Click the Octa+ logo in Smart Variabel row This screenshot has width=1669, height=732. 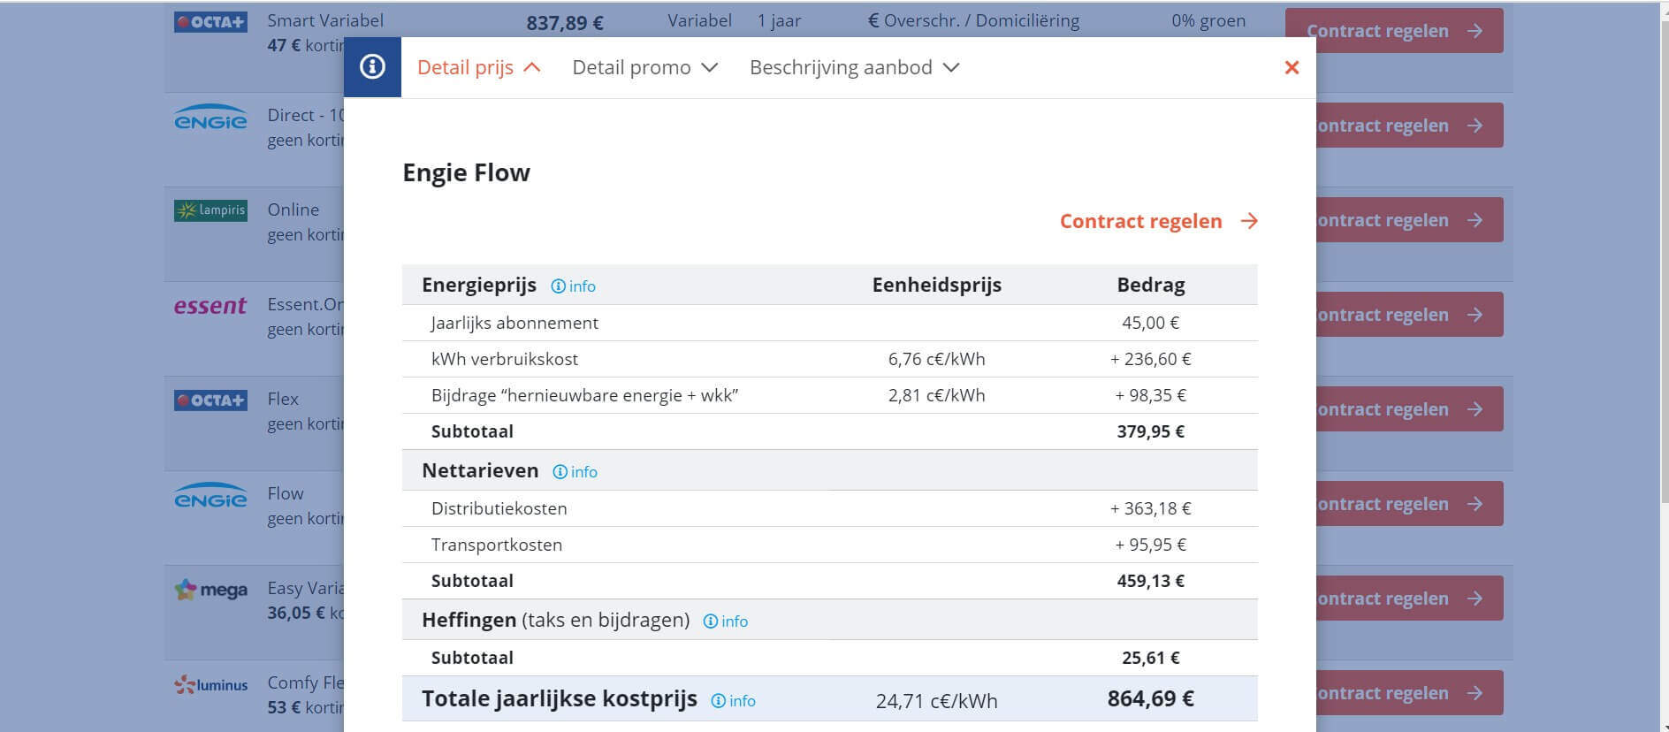[210, 22]
